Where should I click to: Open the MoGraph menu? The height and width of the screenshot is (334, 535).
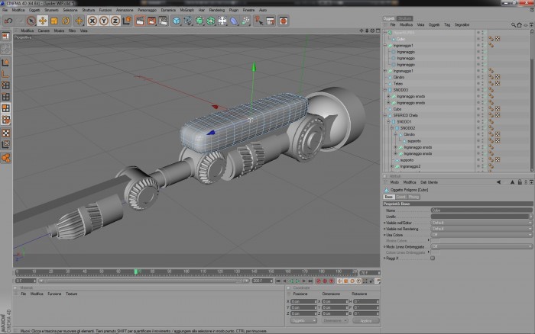click(186, 10)
